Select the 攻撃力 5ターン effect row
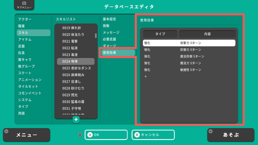 click(189, 43)
